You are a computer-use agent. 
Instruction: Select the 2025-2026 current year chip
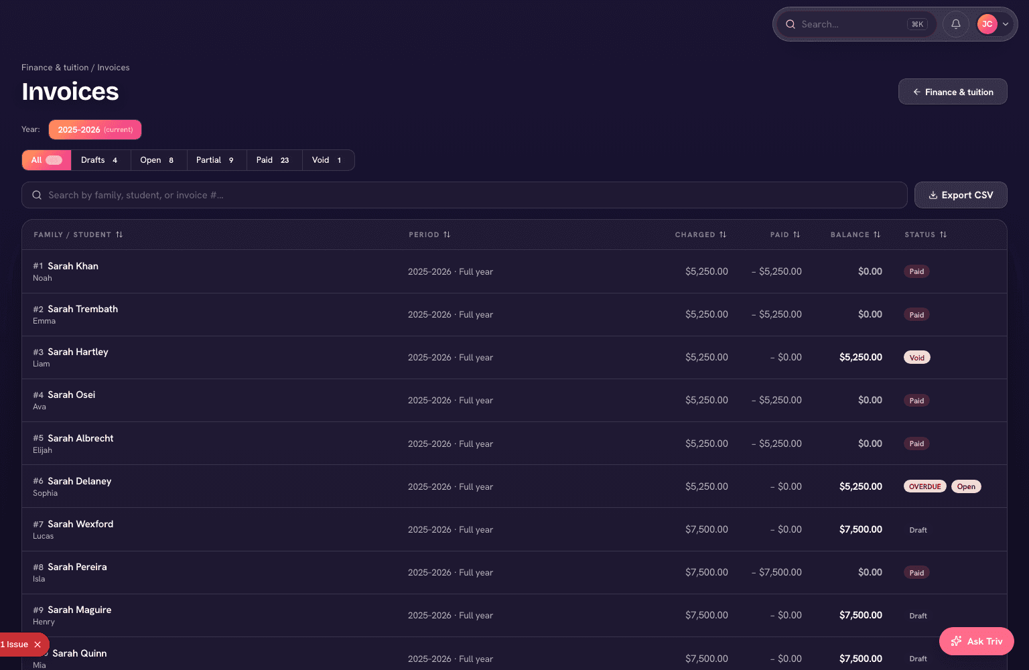[x=95, y=129]
